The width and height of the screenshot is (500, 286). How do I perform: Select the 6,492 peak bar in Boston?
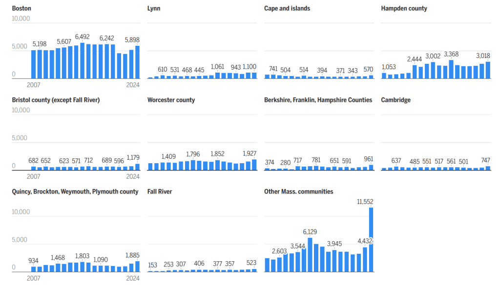(83, 61)
